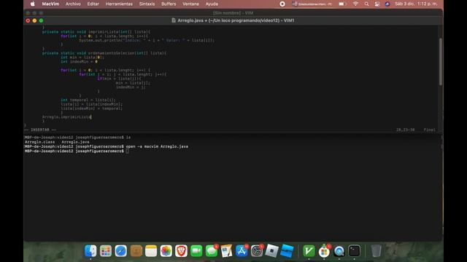Open App Store from the dock
This screenshot has width=467, height=262.
click(242, 251)
